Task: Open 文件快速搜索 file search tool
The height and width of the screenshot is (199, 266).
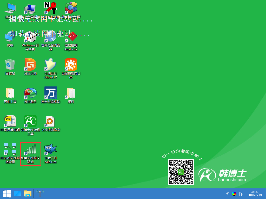Action: tap(51, 121)
